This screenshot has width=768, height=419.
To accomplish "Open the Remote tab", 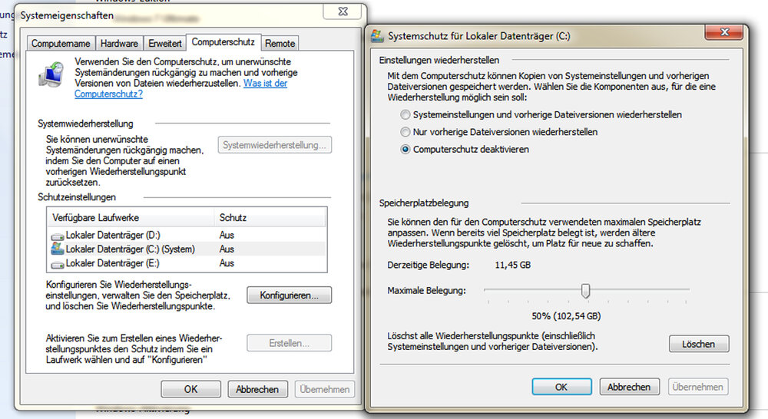I will (x=280, y=43).
